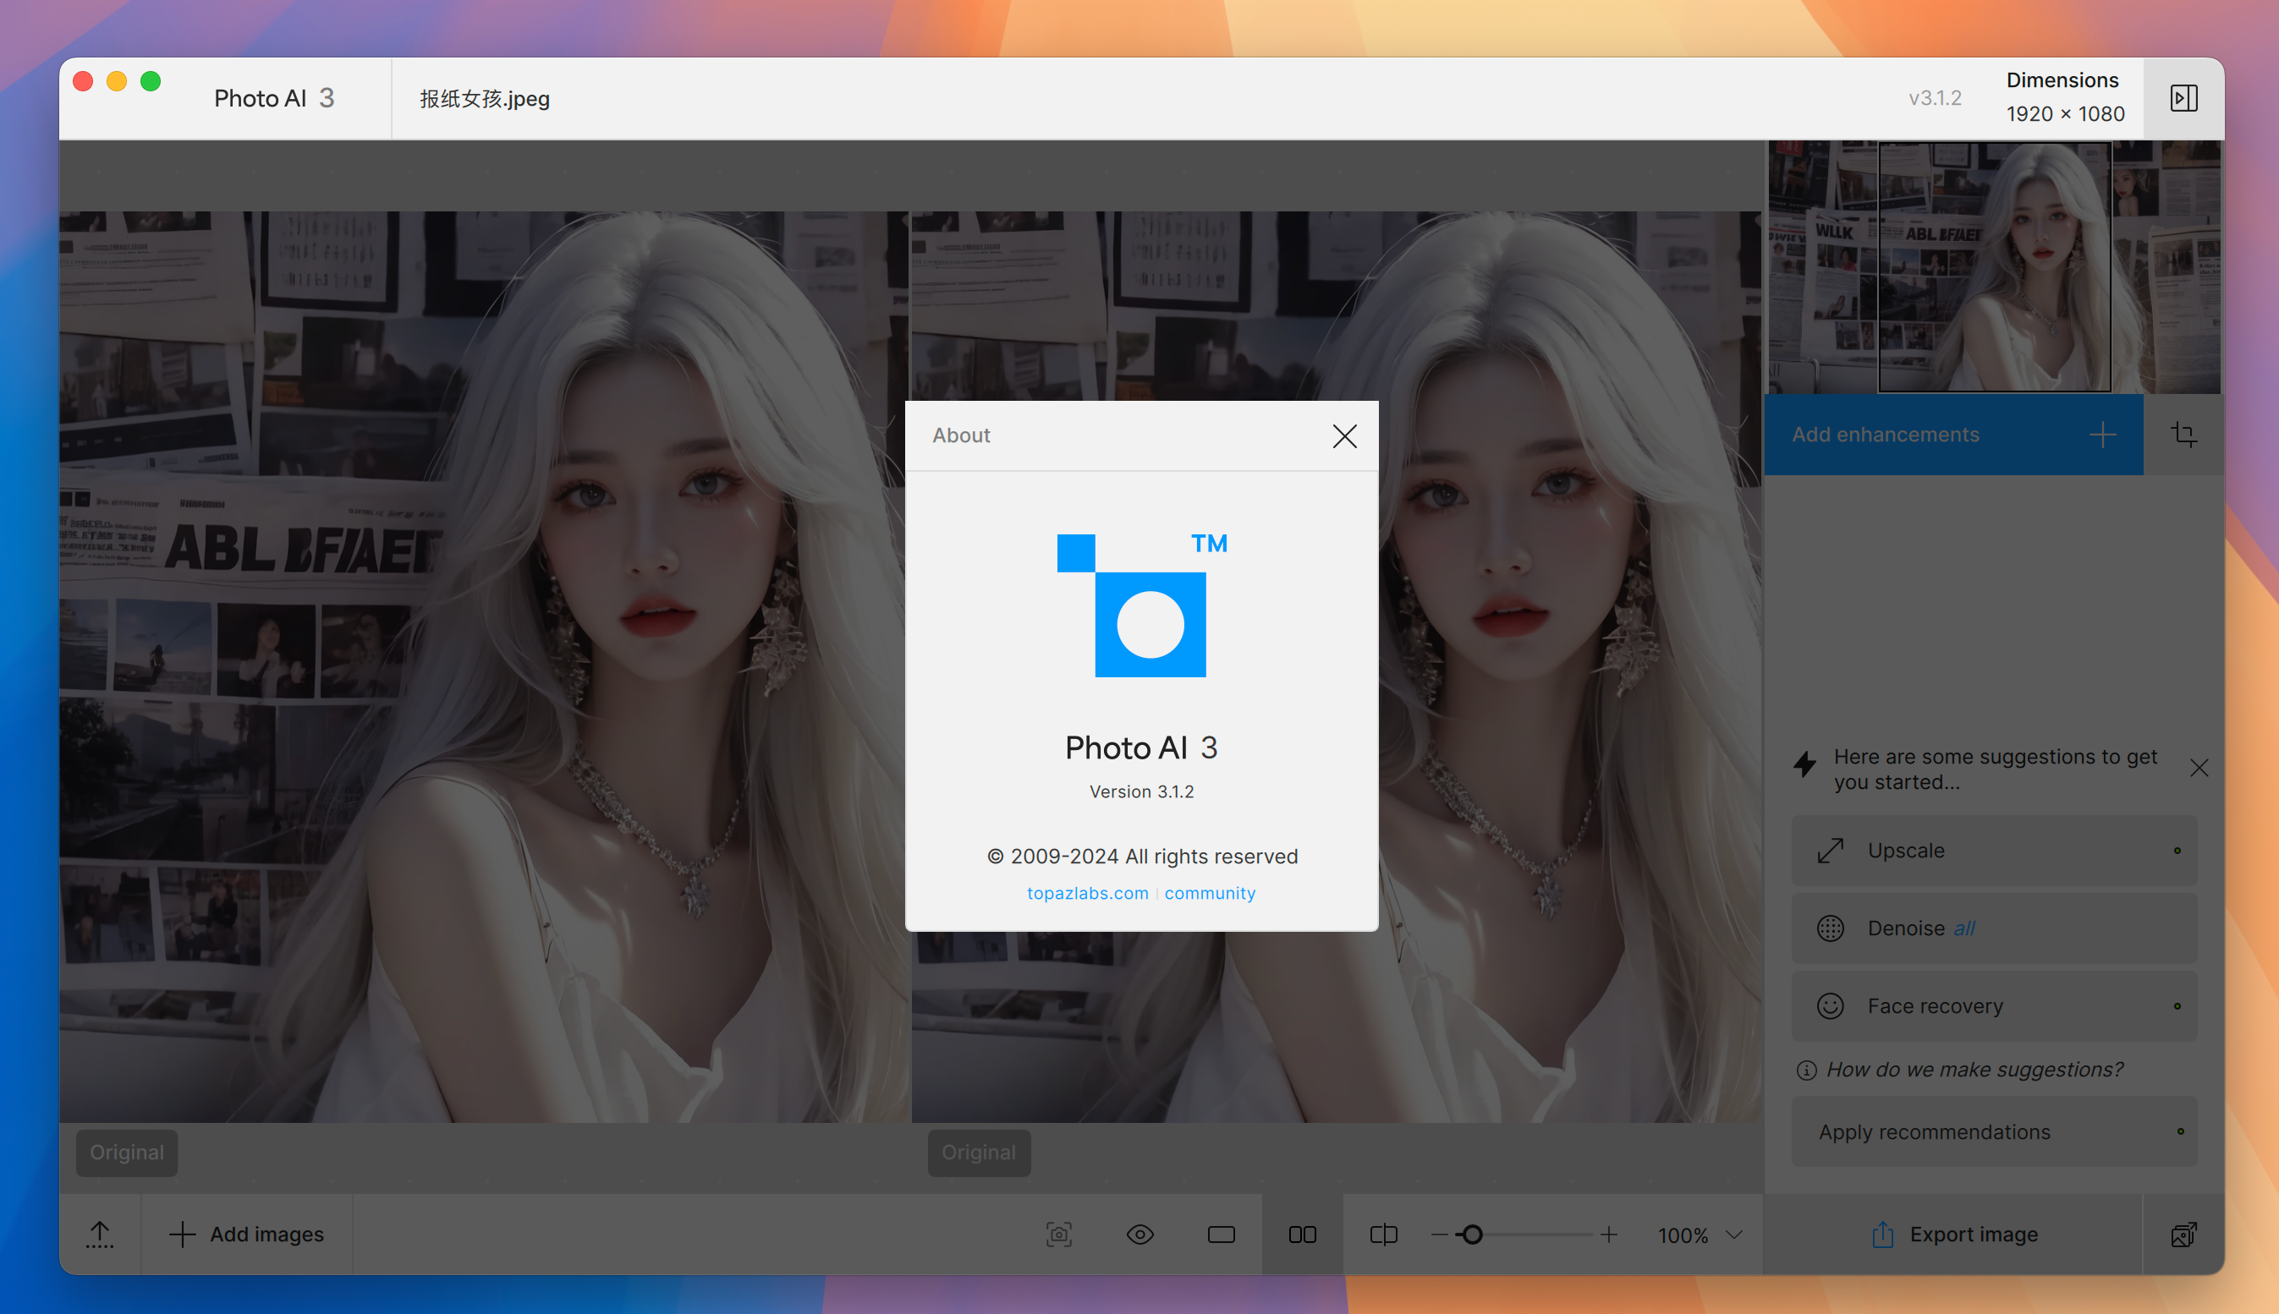Click the split-view comparison icon
This screenshot has height=1314, width=2279.
click(x=1381, y=1235)
